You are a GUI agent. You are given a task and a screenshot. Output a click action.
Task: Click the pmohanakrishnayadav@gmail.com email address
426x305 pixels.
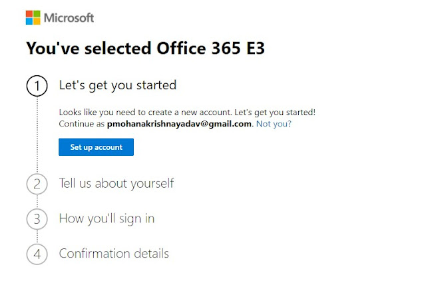179,124
